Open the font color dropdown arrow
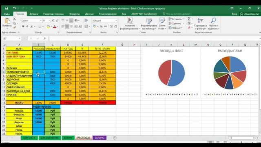 pos(58,27)
